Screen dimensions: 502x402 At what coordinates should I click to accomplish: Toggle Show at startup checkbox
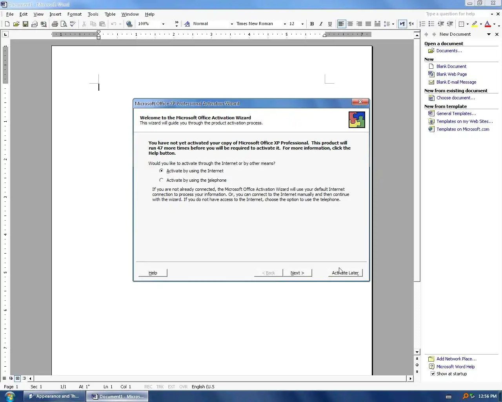pyautogui.click(x=433, y=374)
